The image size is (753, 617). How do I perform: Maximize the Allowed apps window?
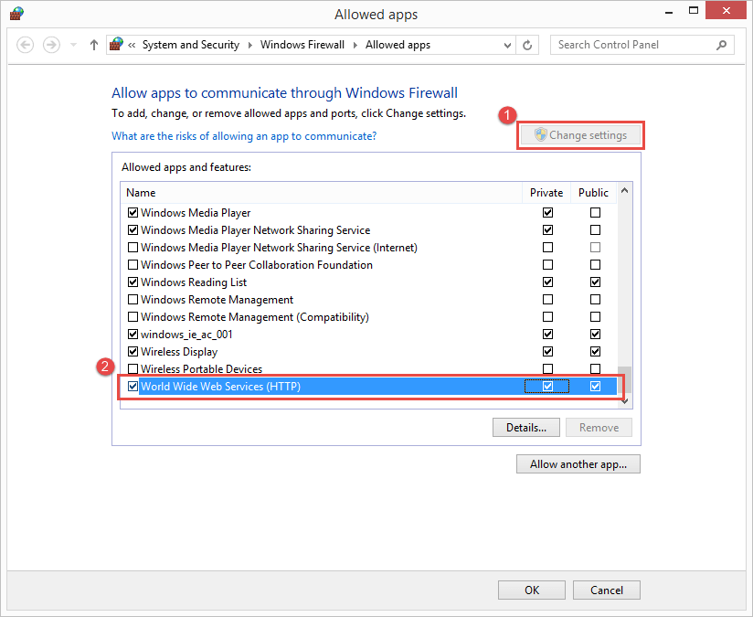tap(694, 11)
